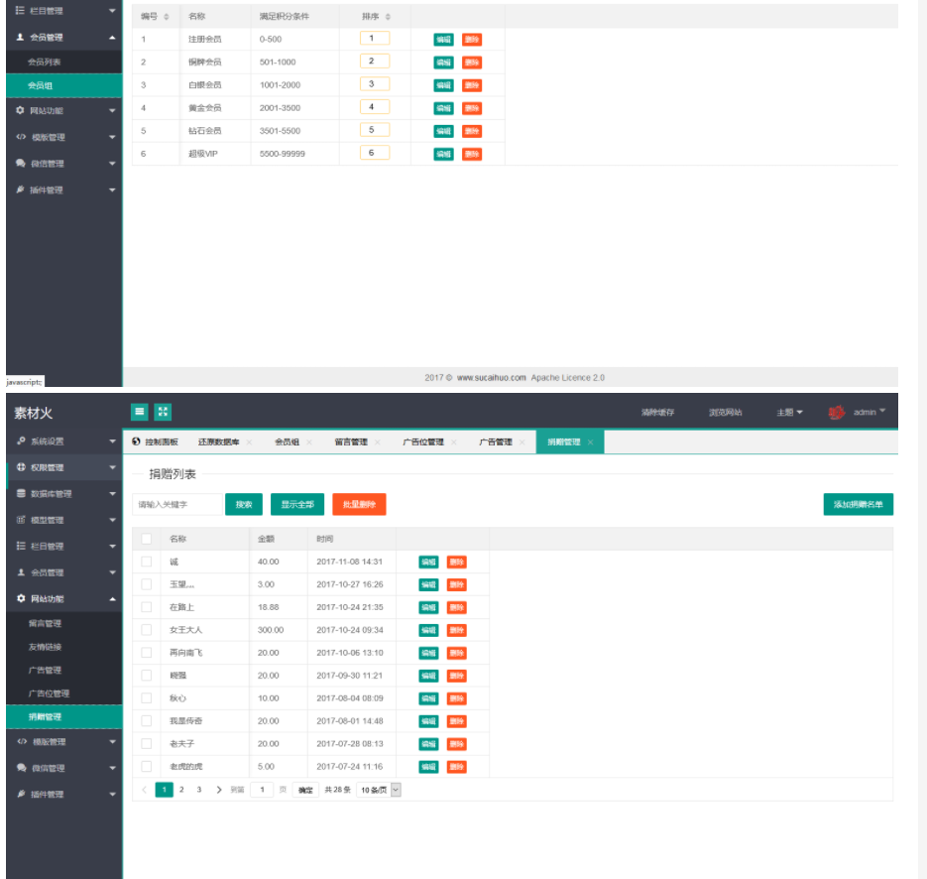Viewport: 927px width, 879px height.
Task: Close the 广告位管理 tab using its X
Action: pyautogui.click(x=453, y=442)
